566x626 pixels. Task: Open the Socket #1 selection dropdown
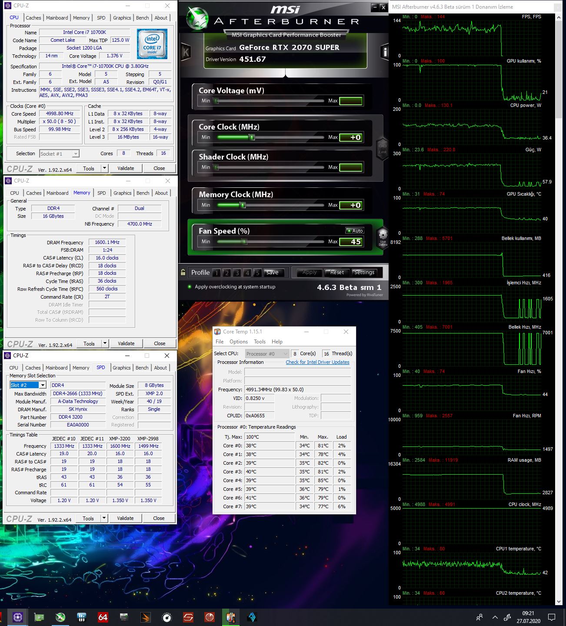point(59,153)
